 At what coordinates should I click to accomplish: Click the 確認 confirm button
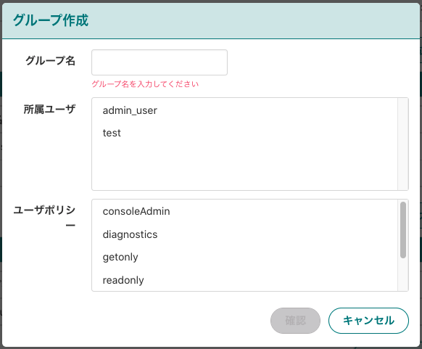click(295, 321)
